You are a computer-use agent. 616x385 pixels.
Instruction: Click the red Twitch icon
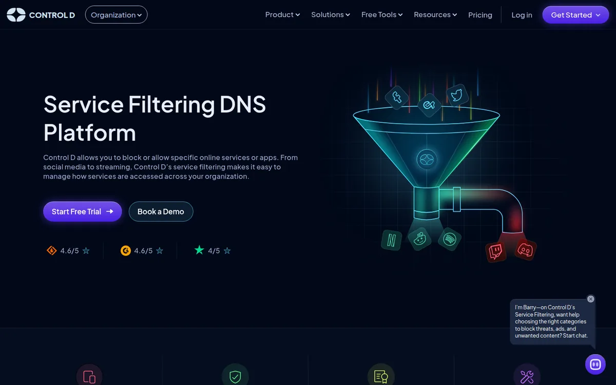496,252
